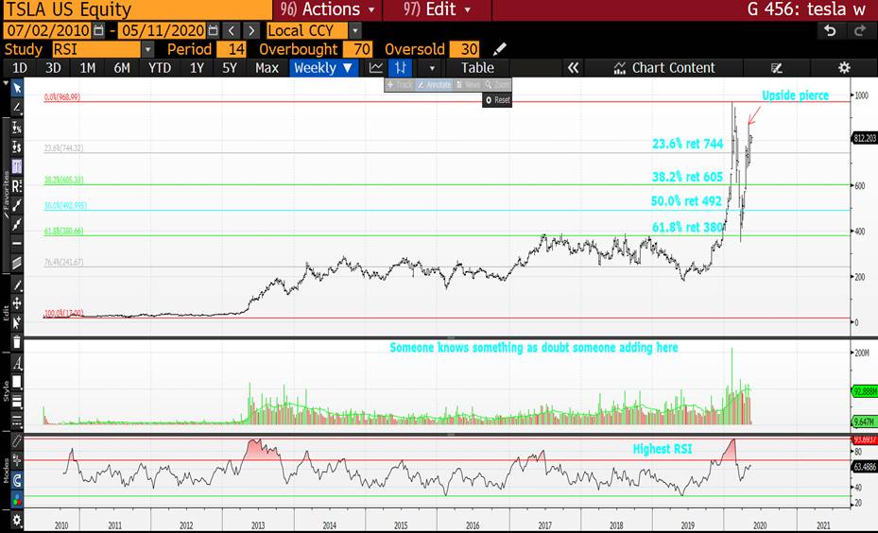This screenshot has height=533, width=878.
Task: Click the 'Upside pierce' annotation text
Action: click(795, 95)
